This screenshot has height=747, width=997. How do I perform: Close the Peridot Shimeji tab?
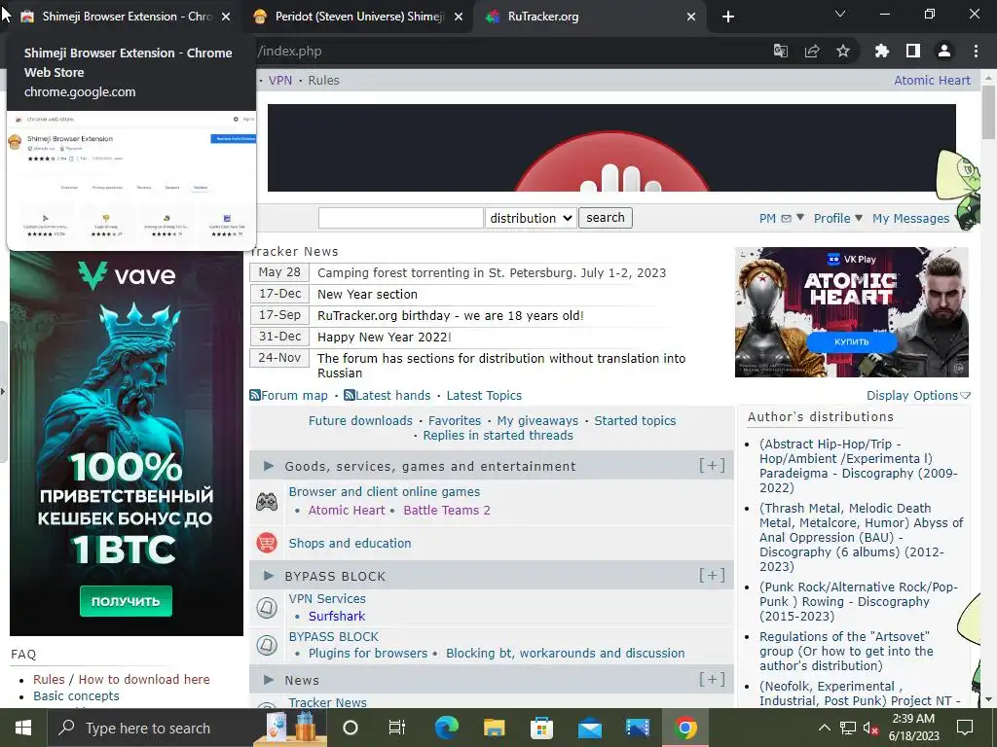tap(459, 17)
